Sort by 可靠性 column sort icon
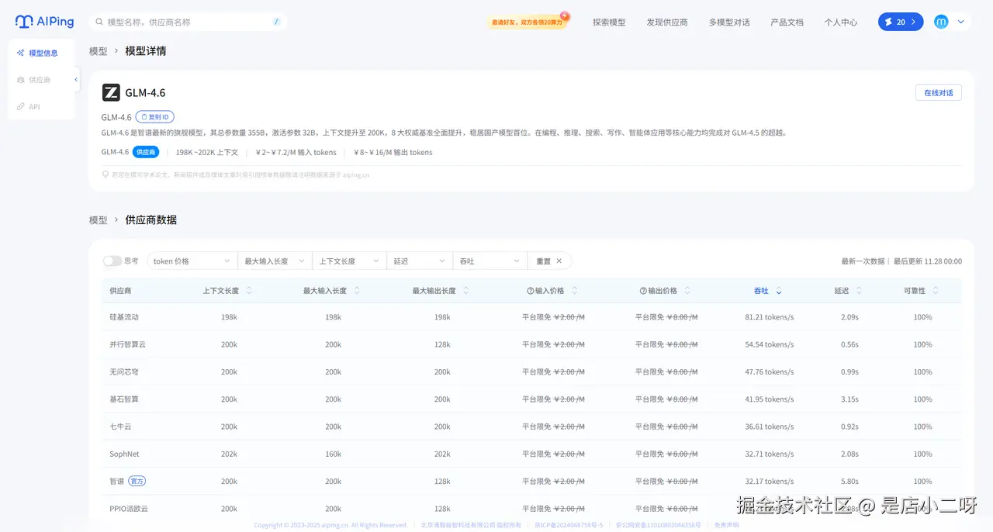The image size is (993, 532). [x=936, y=291]
